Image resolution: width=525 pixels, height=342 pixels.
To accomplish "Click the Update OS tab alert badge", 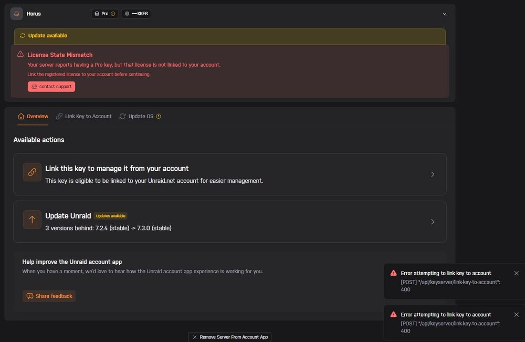I will [x=159, y=116].
